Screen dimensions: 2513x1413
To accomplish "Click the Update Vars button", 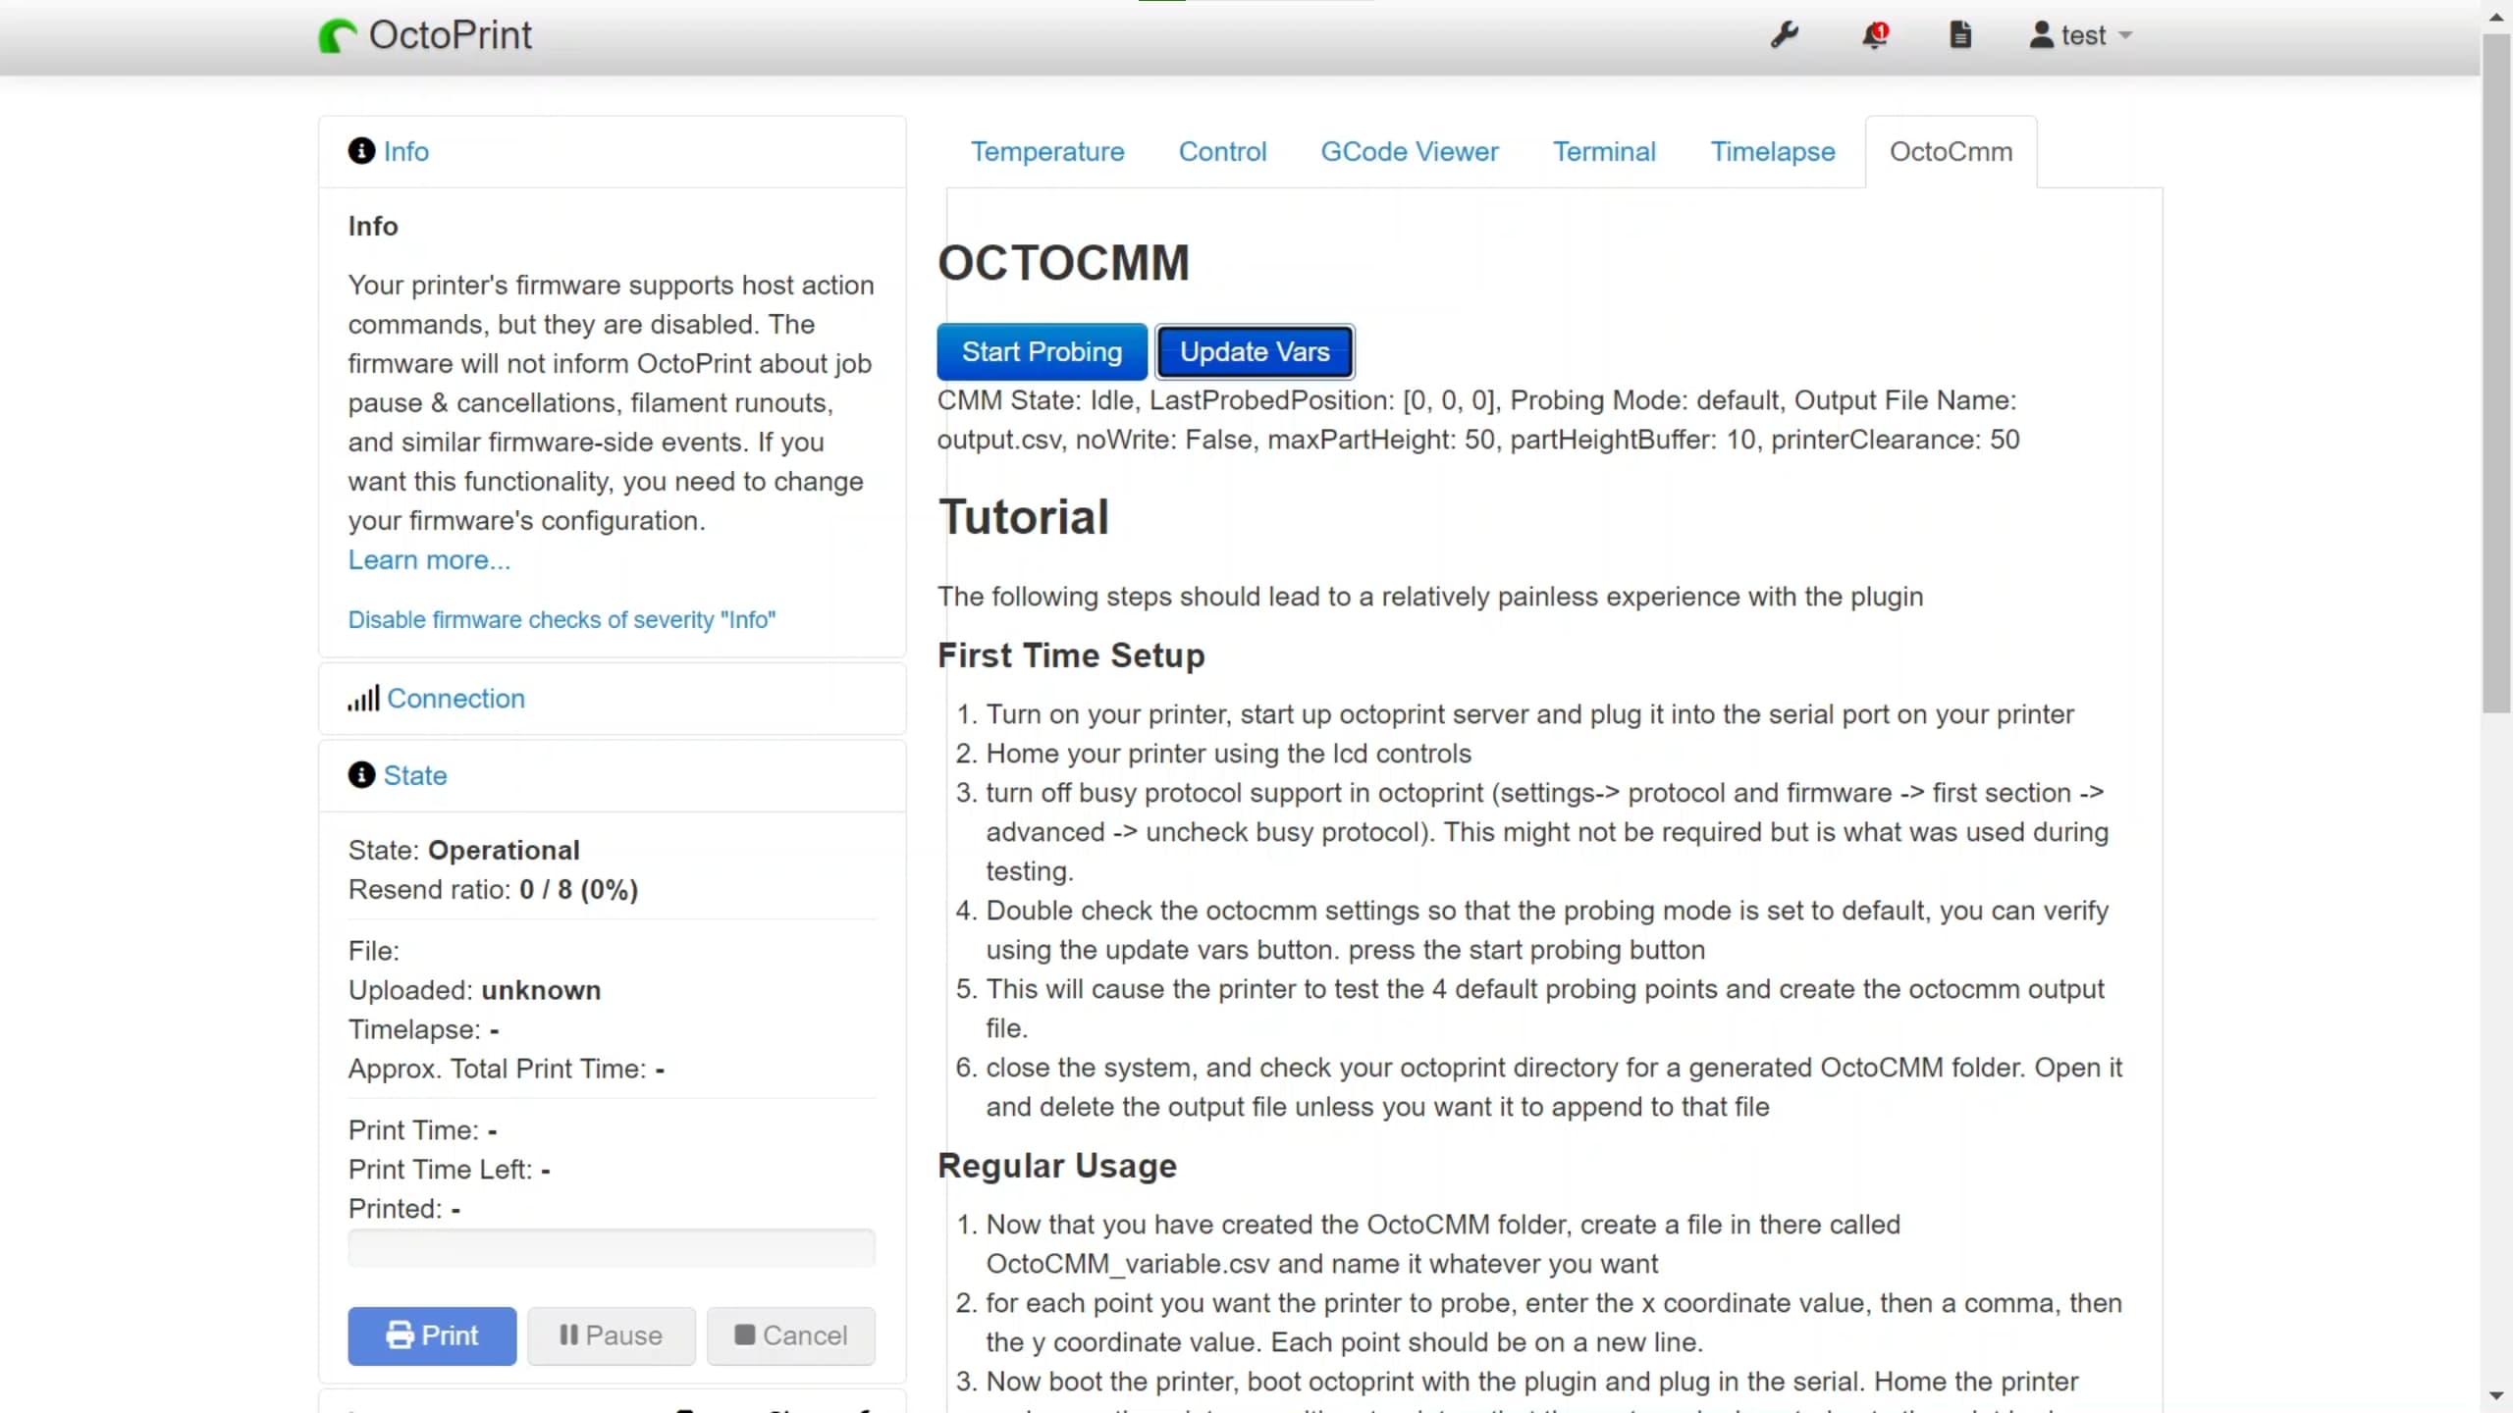I will [1255, 352].
